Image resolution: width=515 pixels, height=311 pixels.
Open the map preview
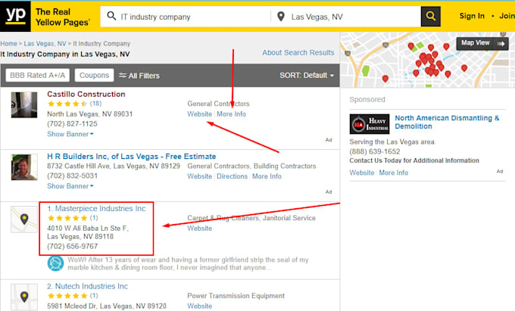coord(427,60)
